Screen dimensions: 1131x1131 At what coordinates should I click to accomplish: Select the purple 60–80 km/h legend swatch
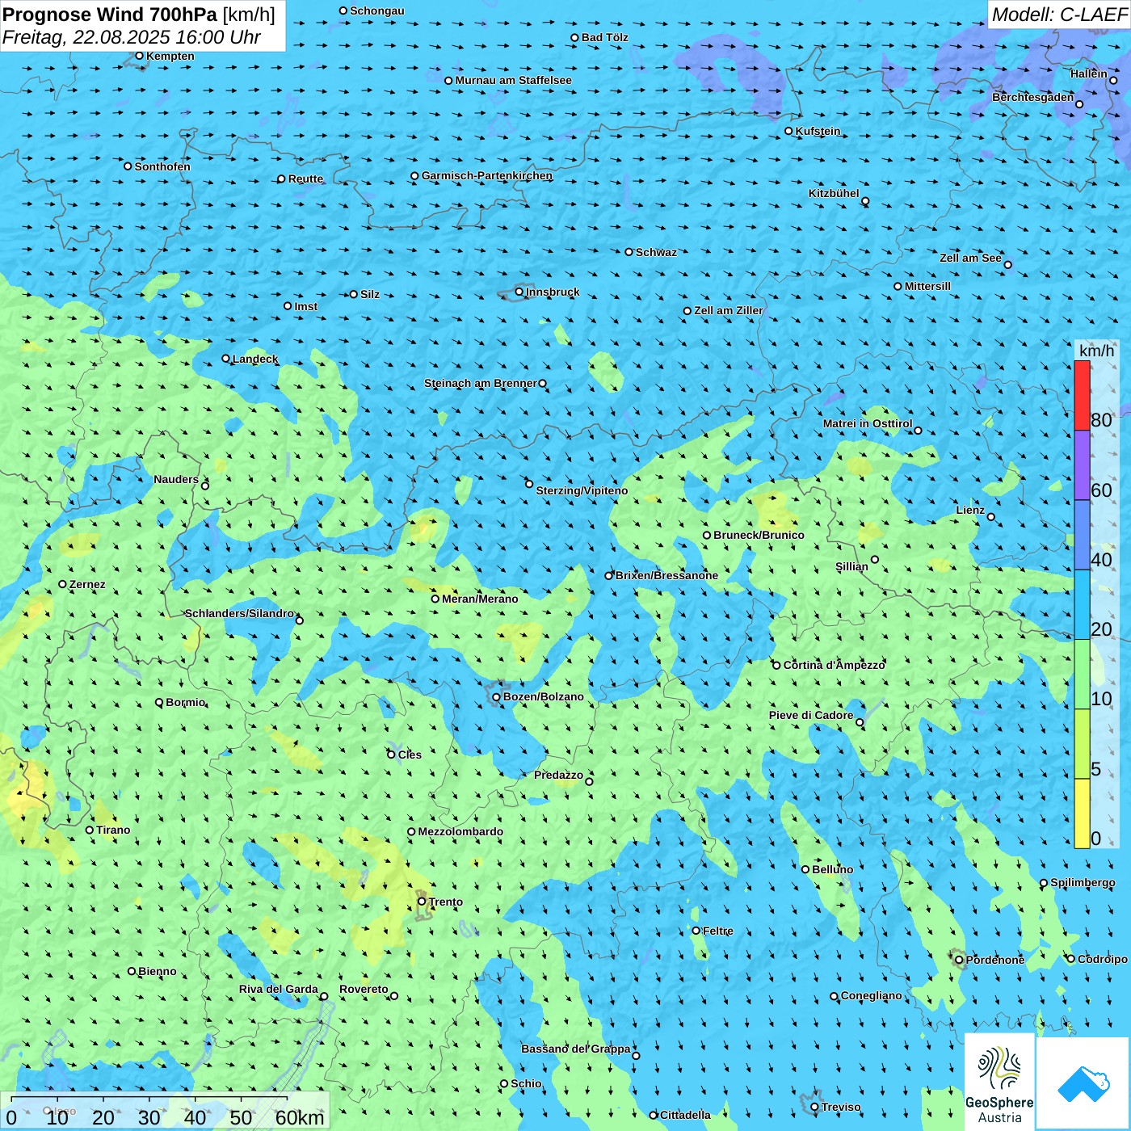[1082, 465]
